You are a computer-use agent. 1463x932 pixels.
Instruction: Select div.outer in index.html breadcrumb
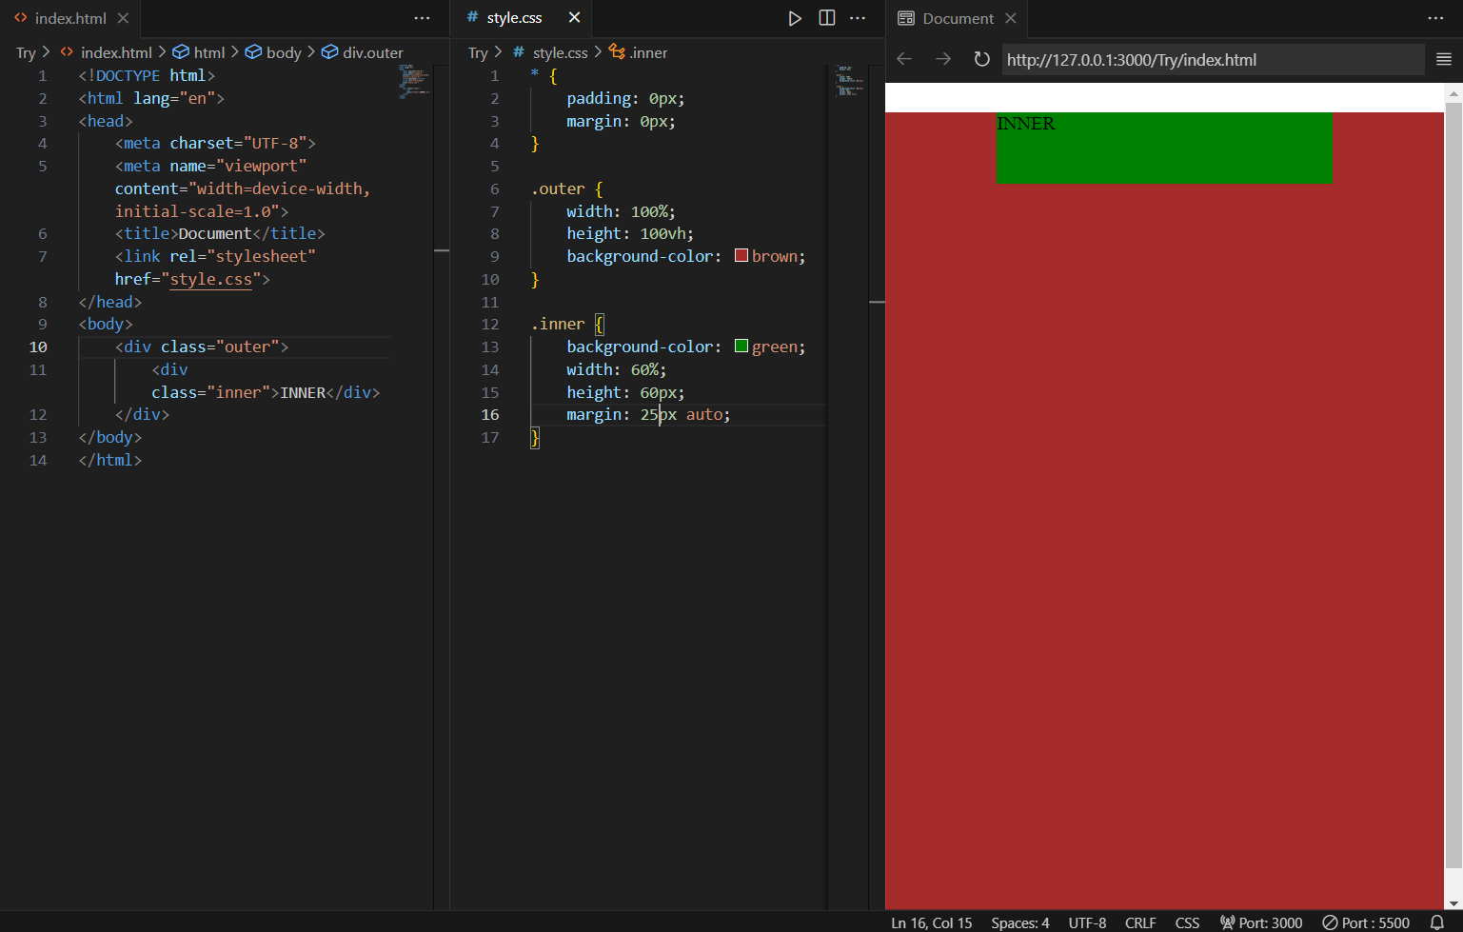coord(363,52)
